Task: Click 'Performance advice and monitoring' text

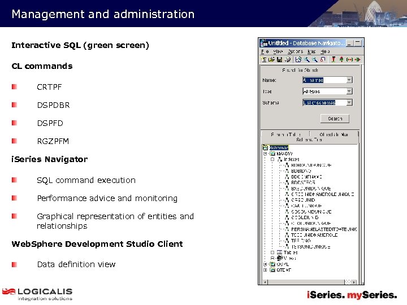Action: point(107,198)
